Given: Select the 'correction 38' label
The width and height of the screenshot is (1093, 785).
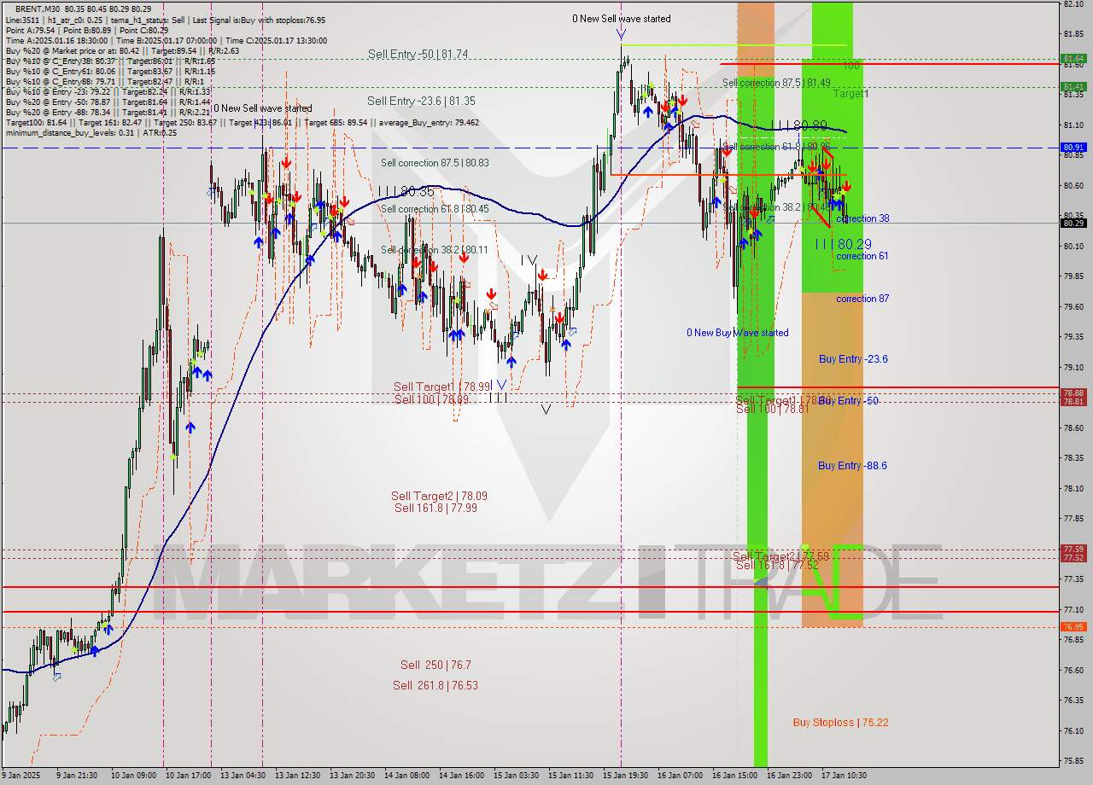Looking at the screenshot, I should pyautogui.click(x=862, y=218).
